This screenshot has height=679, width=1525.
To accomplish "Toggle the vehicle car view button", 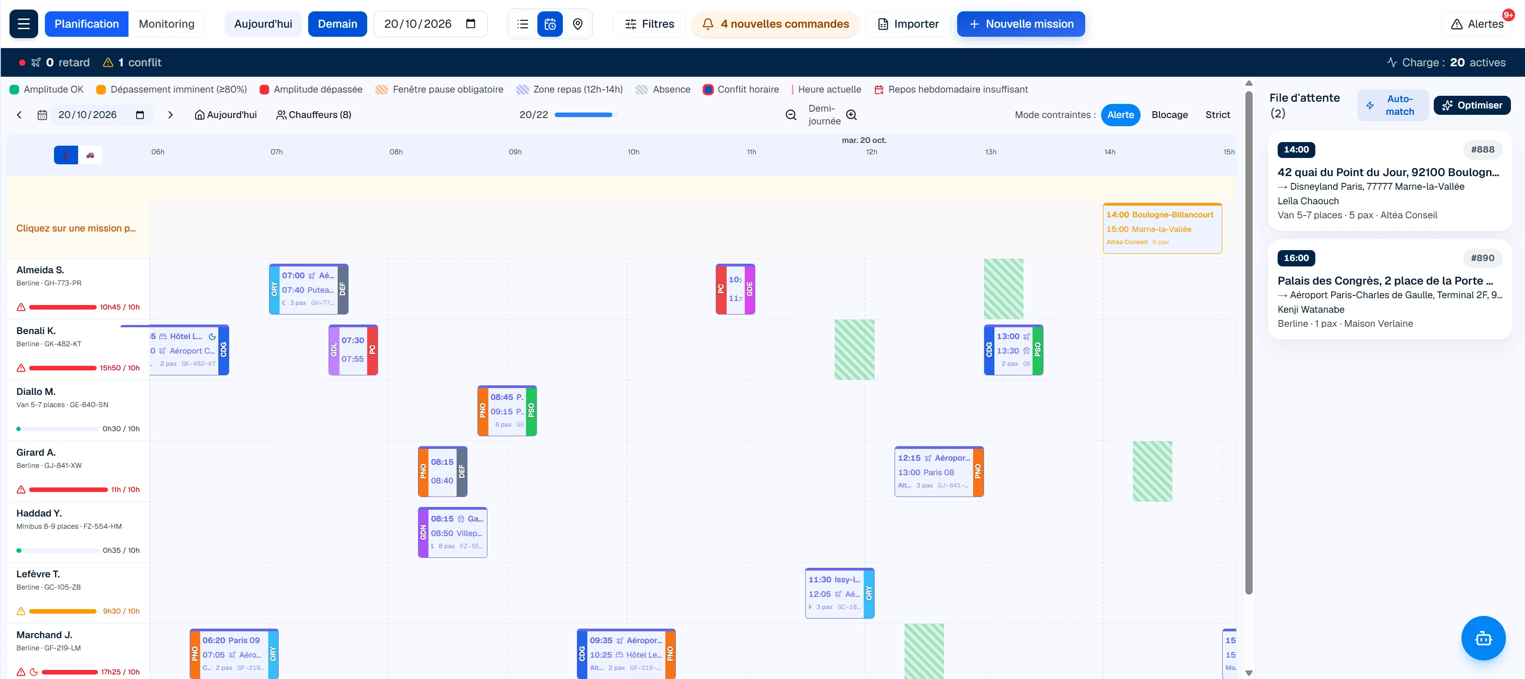I will point(90,155).
